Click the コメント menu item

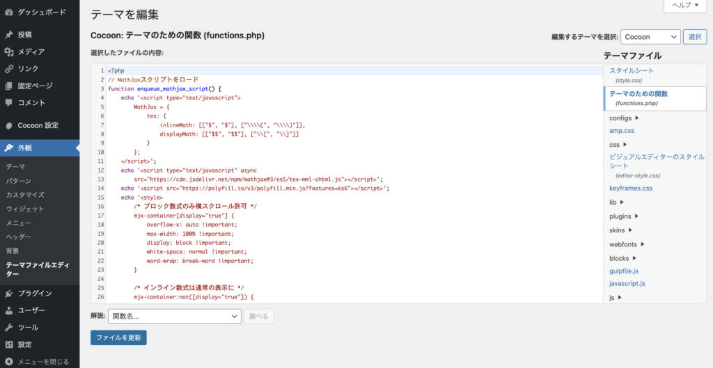[x=31, y=103]
